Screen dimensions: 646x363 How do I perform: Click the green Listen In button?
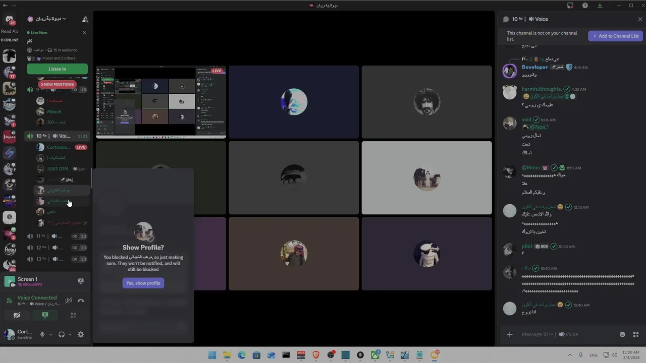click(57, 69)
